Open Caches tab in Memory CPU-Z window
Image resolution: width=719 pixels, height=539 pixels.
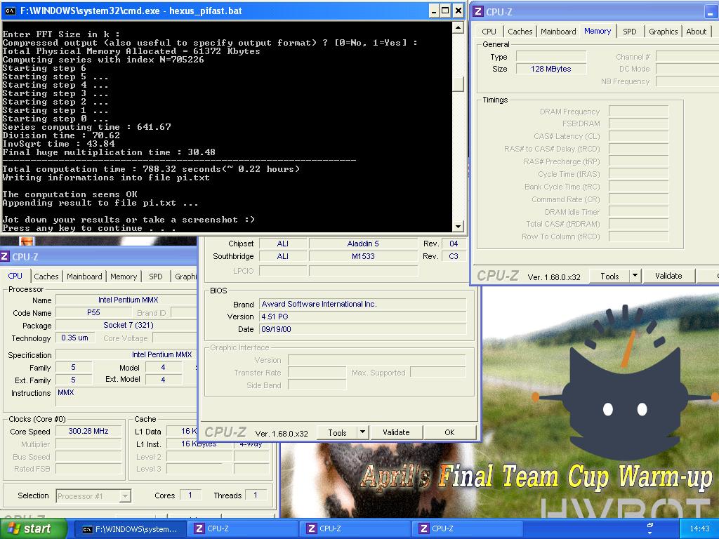[x=520, y=32]
